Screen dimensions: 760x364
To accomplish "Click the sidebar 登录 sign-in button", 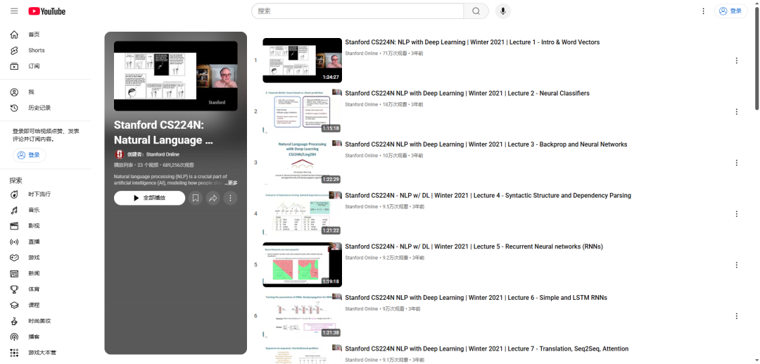I will click(29, 155).
